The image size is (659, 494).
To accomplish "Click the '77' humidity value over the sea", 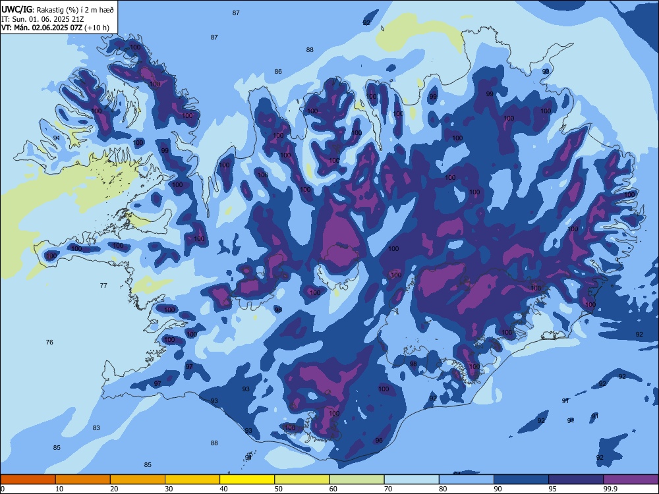I will pyautogui.click(x=103, y=285).
